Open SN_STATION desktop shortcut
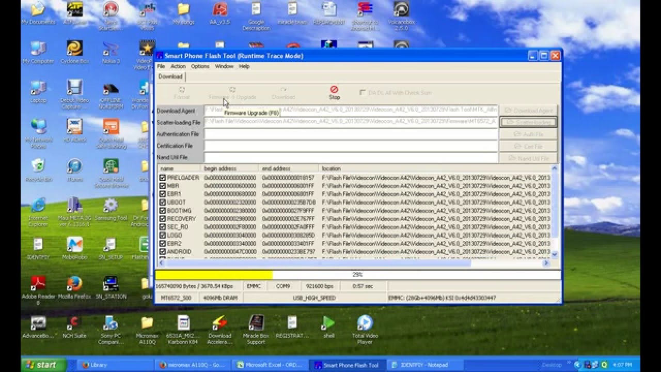 [111, 288]
